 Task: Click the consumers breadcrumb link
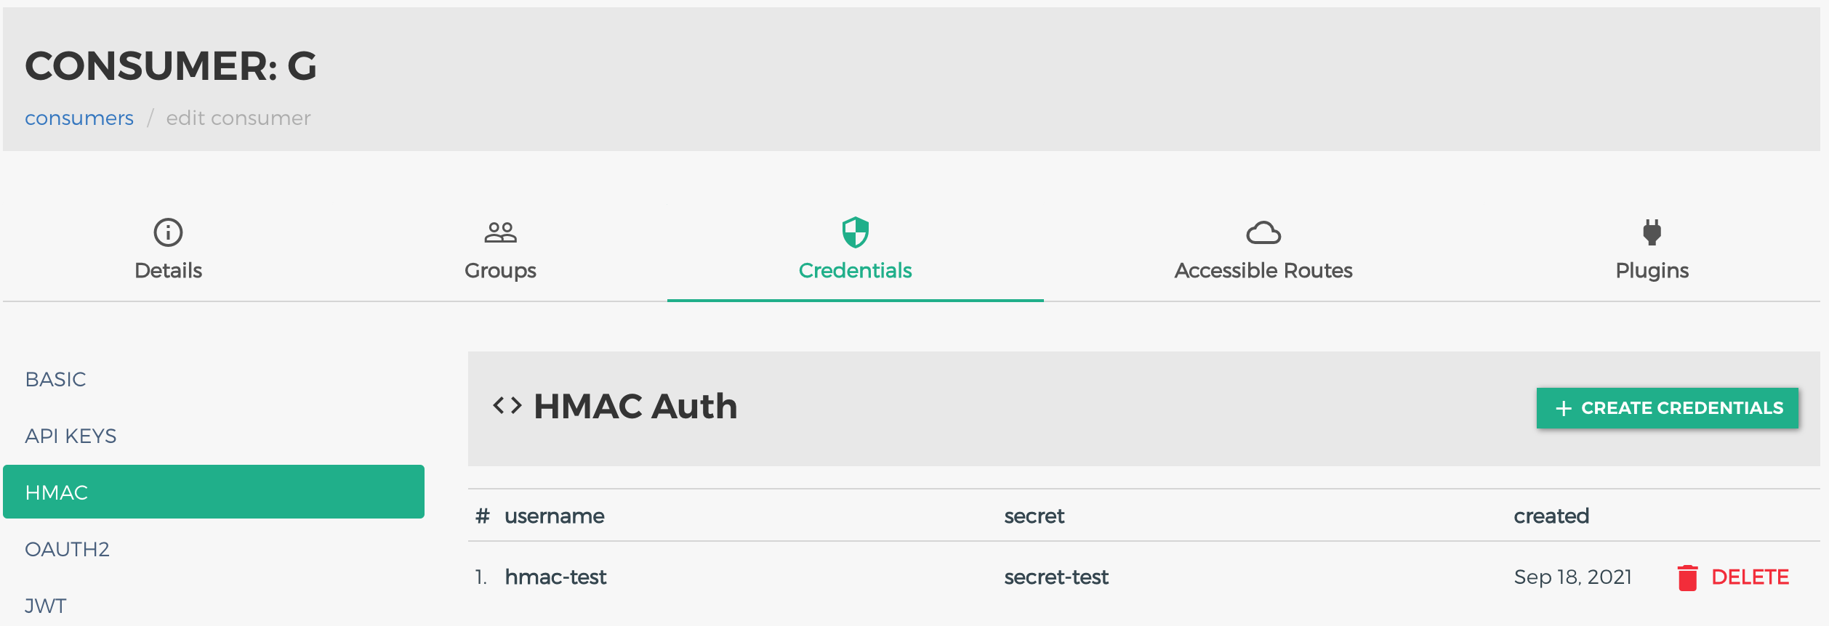79,118
